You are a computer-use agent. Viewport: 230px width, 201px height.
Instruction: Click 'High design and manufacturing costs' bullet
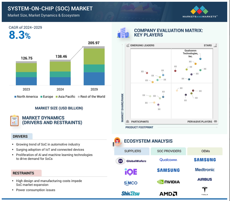pyautogui.click(x=49, y=183)
